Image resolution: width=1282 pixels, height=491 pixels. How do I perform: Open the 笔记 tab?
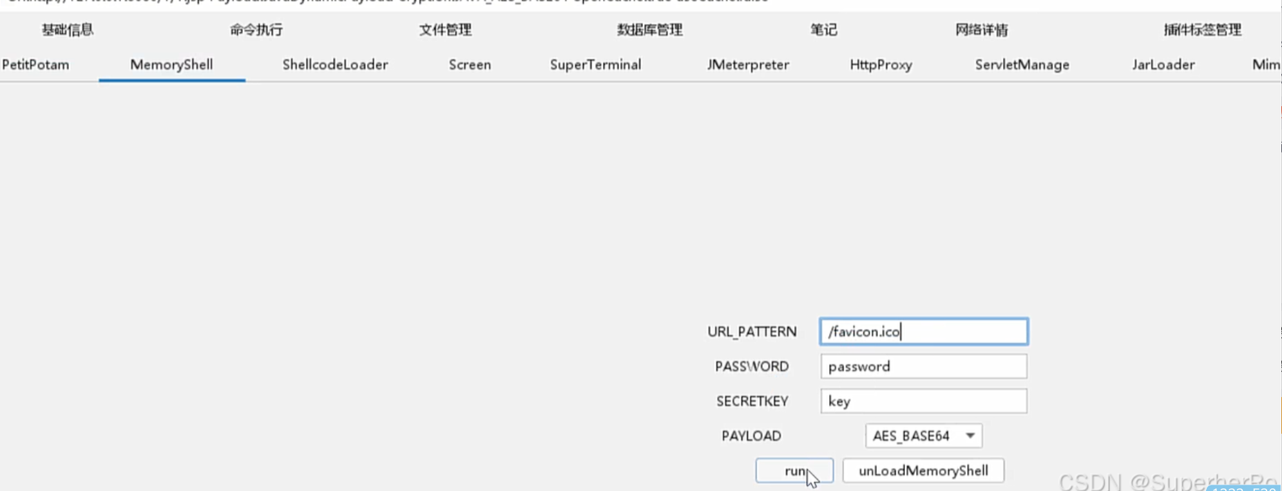pyautogui.click(x=823, y=30)
